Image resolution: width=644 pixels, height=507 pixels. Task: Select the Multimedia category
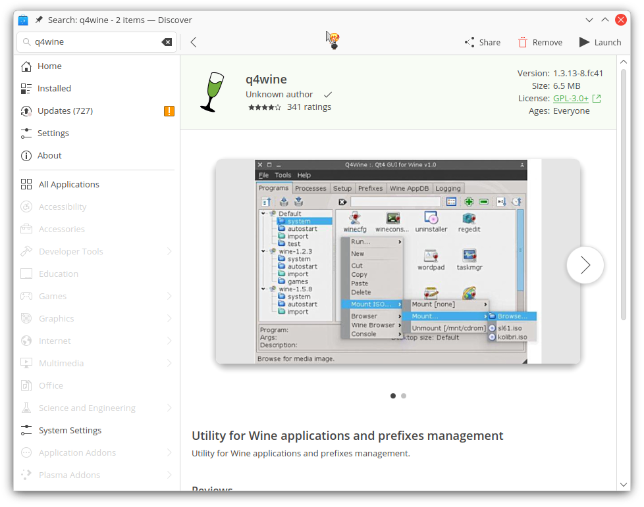point(97,363)
